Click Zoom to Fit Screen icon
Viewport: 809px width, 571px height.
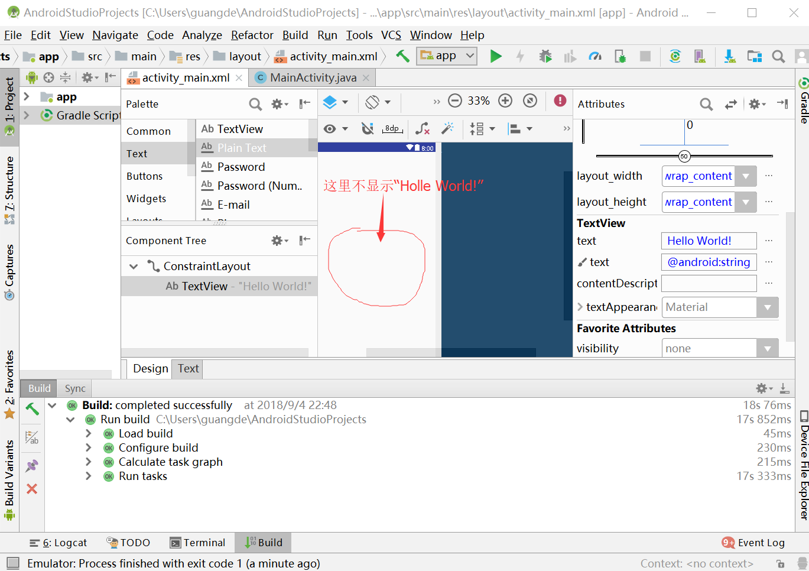tap(530, 100)
